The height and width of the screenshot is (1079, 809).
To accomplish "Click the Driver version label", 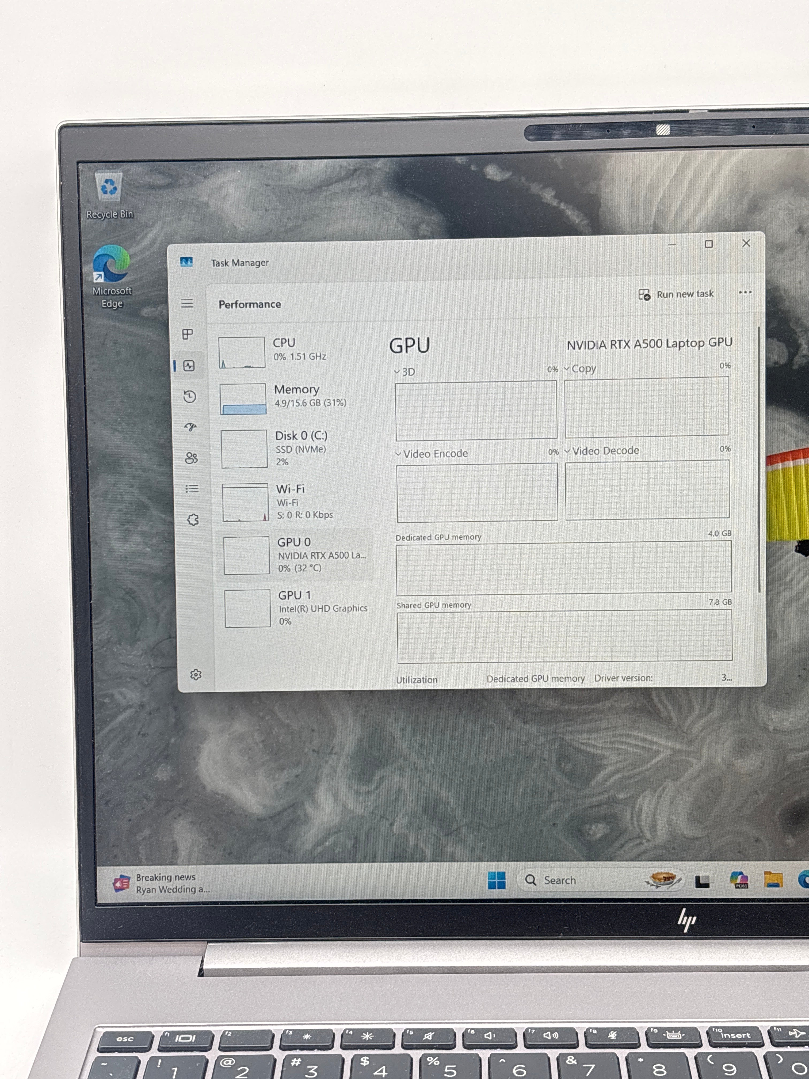I will tap(623, 678).
